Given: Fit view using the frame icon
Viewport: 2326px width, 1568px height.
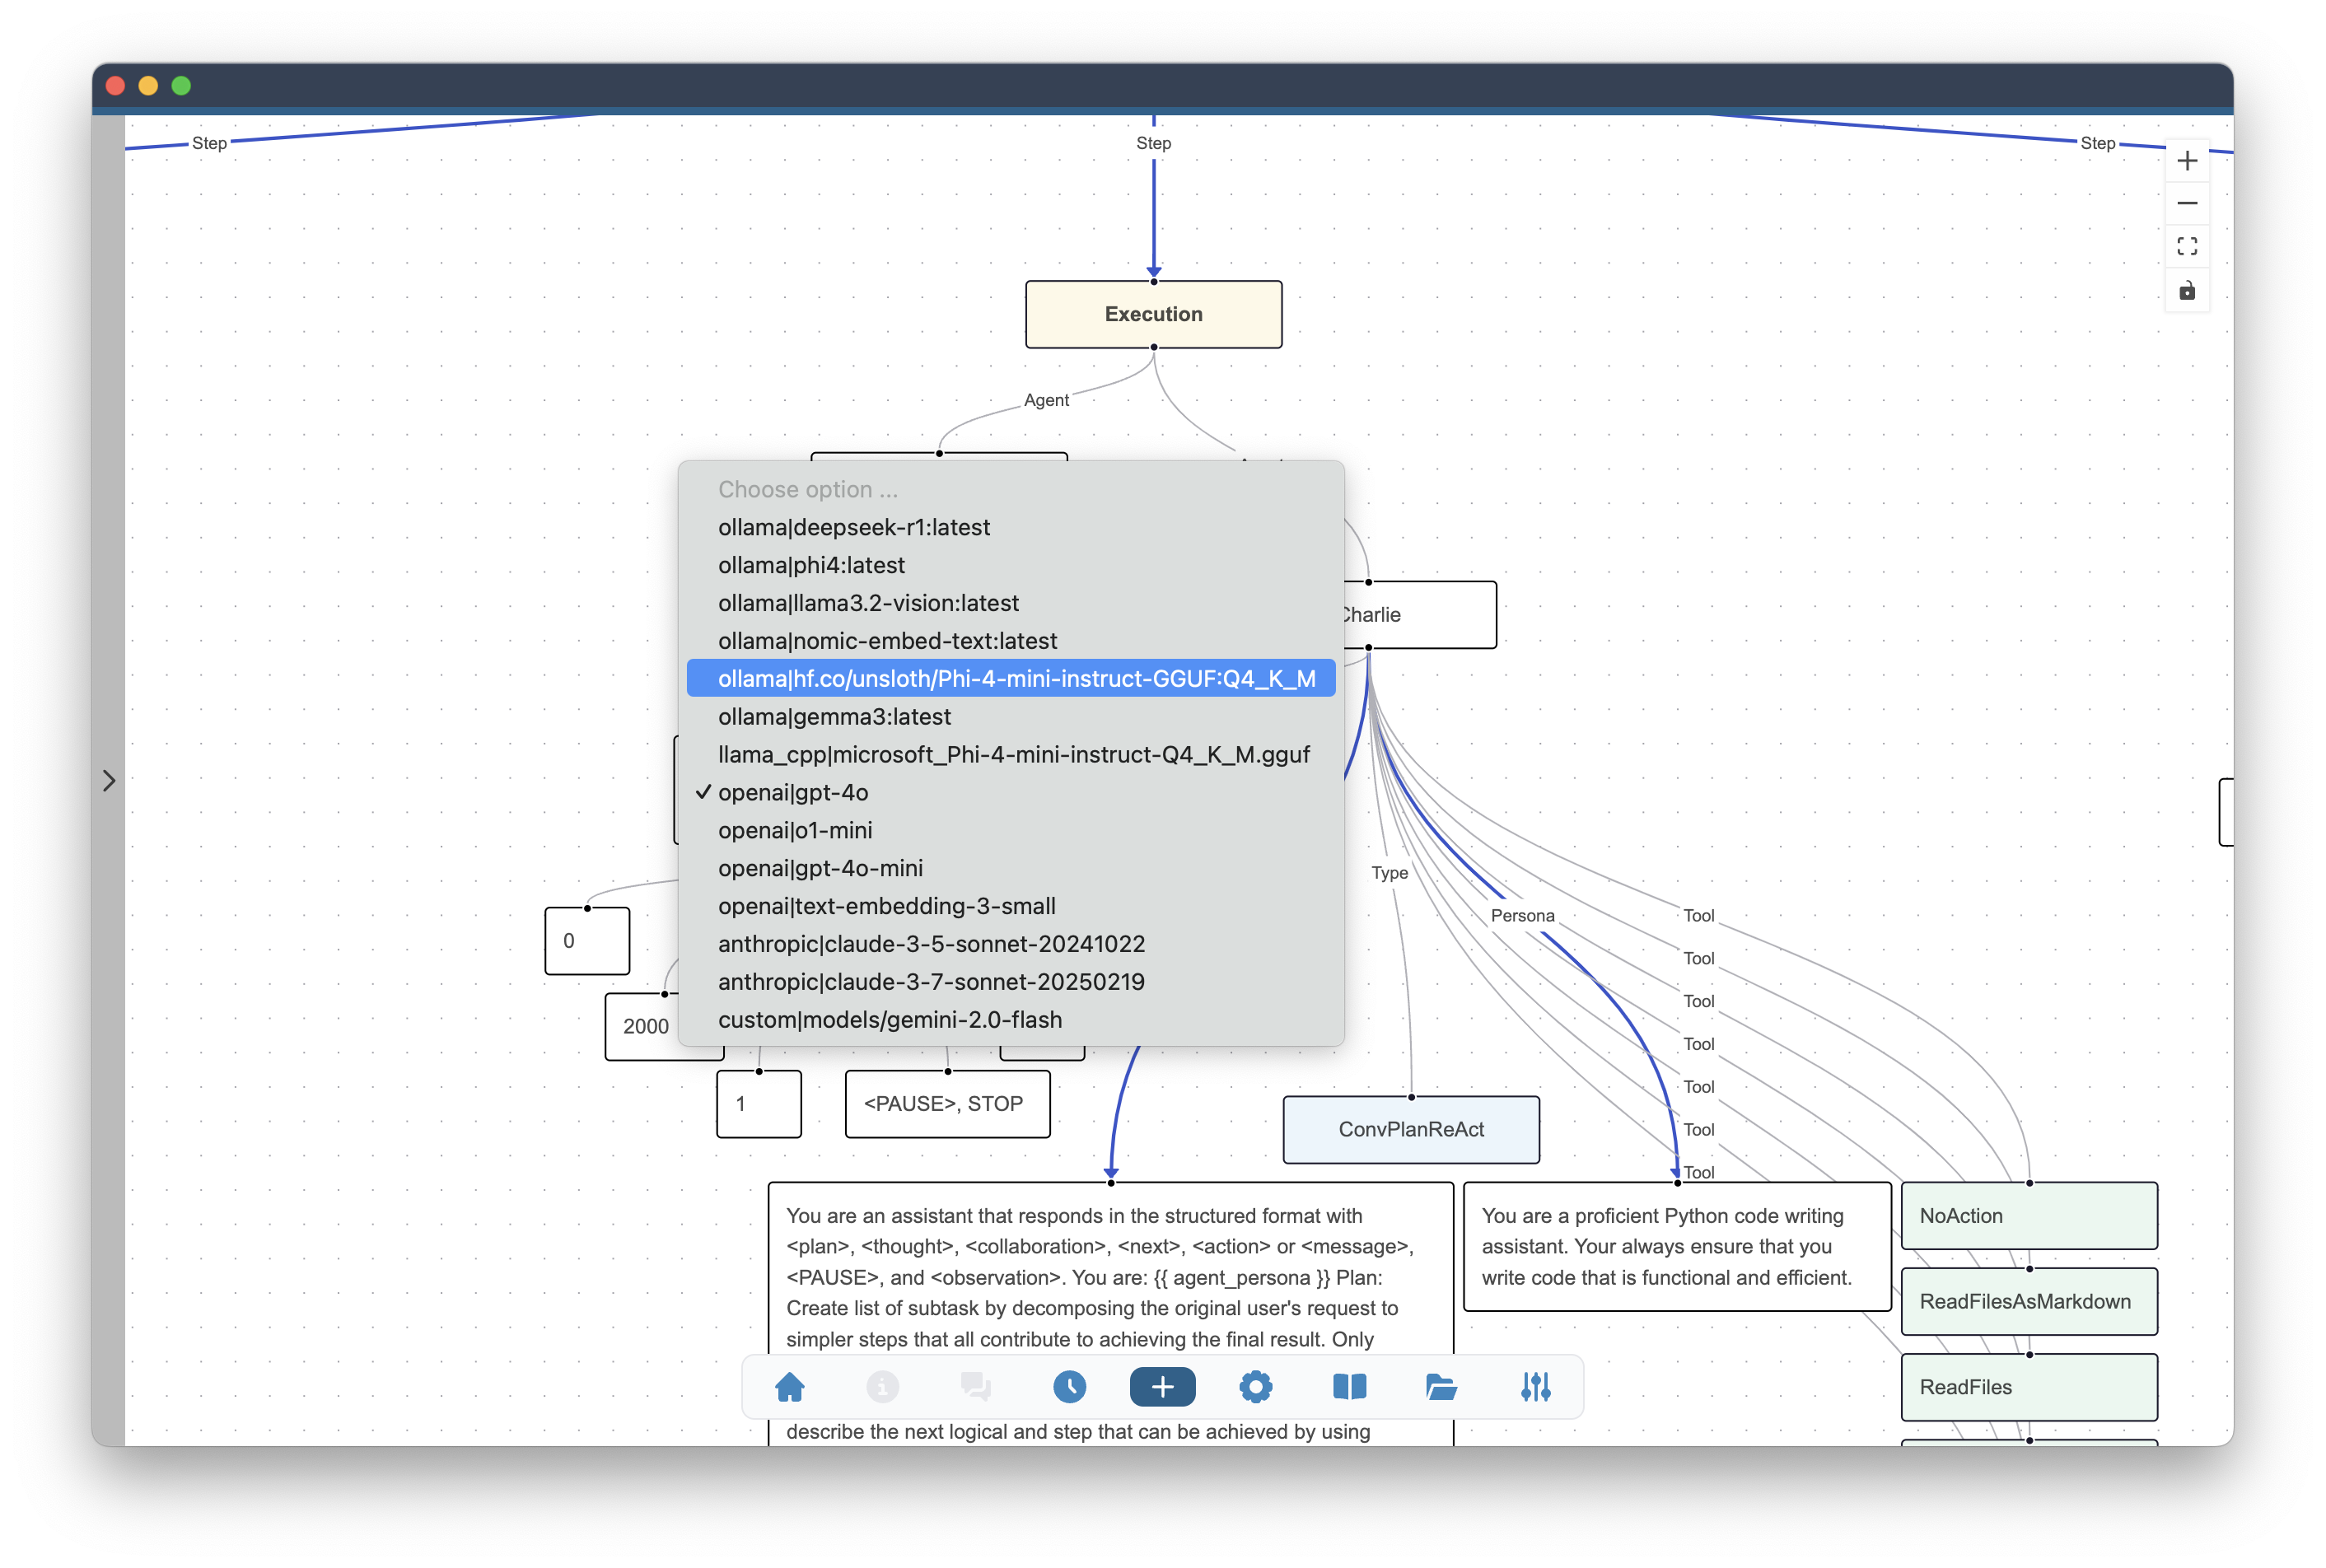Looking at the screenshot, I should pos(2186,247).
